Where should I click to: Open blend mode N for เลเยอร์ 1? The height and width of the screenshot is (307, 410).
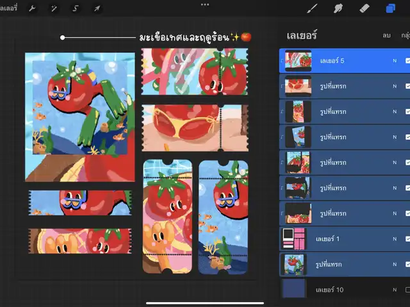(x=395, y=238)
